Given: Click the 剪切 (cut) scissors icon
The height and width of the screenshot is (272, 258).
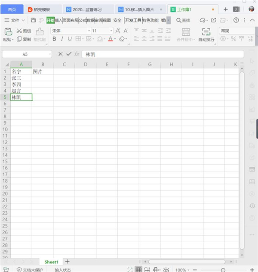Looking at the screenshot, I should tap(19, 31).
